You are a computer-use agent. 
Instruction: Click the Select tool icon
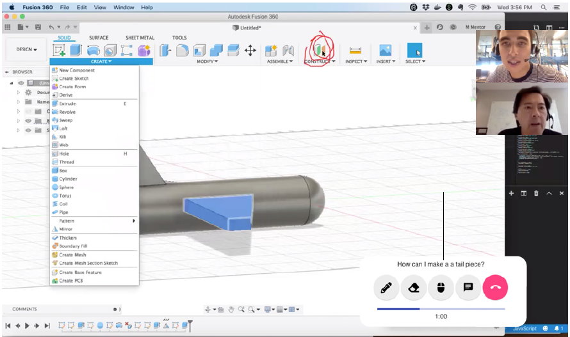(414, 50)
